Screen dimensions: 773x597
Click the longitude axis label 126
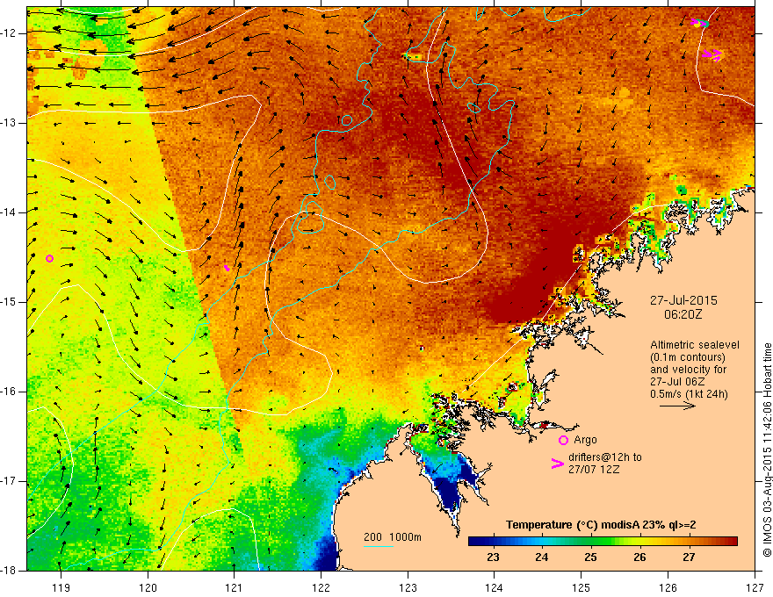click(x=668, y=587)
